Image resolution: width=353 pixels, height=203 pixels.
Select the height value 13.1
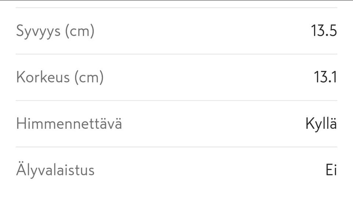325,78
